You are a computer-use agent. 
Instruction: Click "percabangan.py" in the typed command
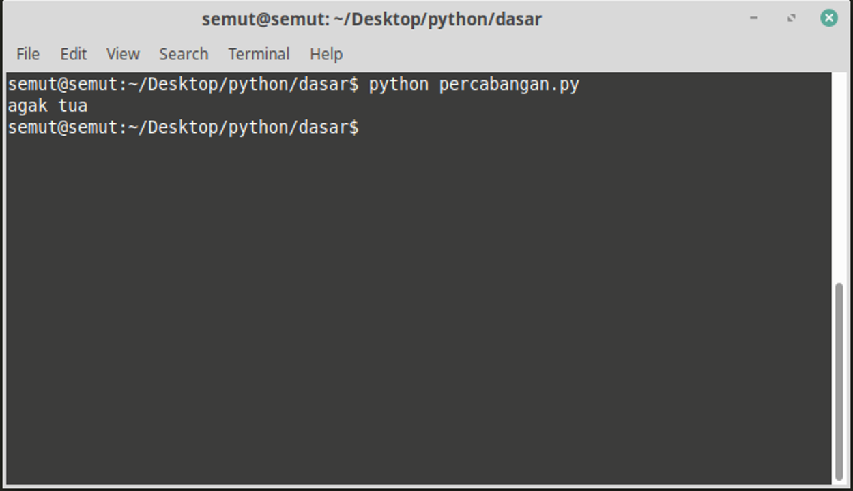pyautogui.click(x=509, y=85)
